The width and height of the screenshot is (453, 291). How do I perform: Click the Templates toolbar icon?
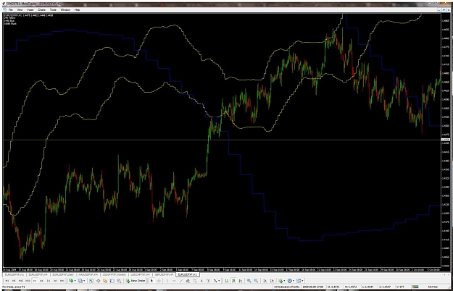pyautogui.click(x=299, y=281)
